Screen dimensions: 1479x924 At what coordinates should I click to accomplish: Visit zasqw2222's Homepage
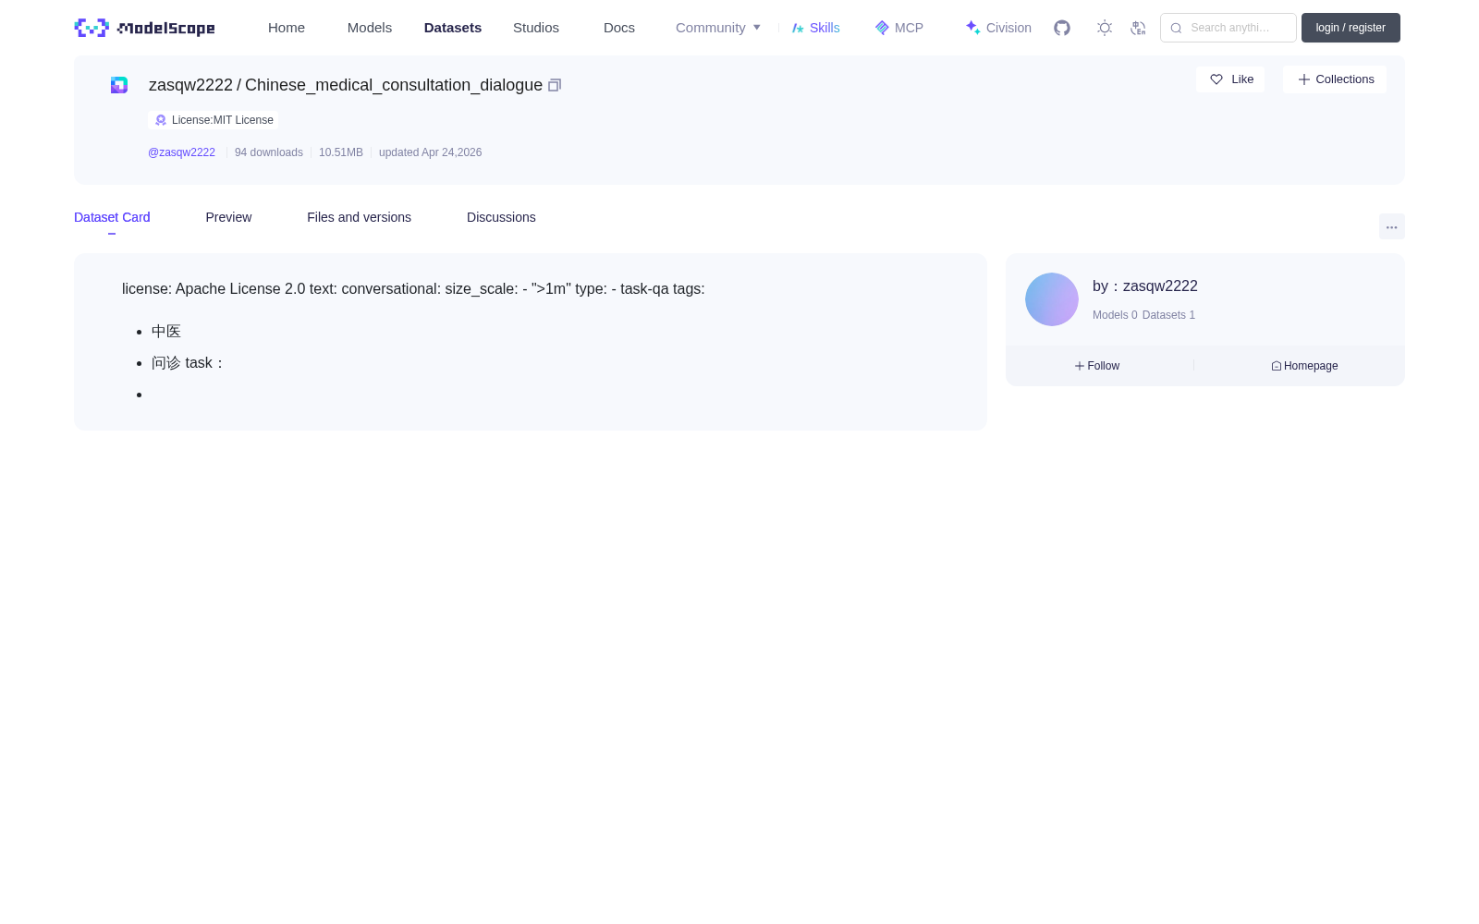coord(1304,366)
